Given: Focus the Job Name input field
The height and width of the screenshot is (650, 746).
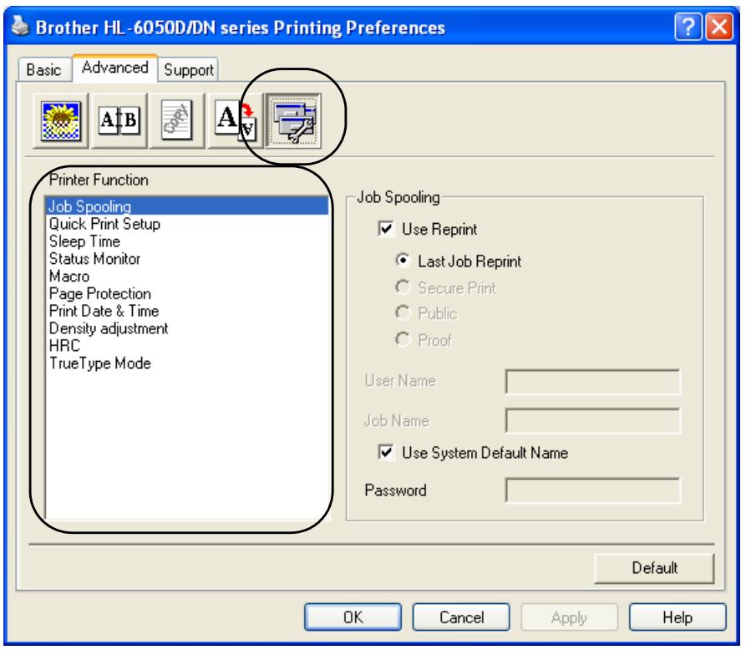Looking at the screenshot, I should tap(592, 420).
